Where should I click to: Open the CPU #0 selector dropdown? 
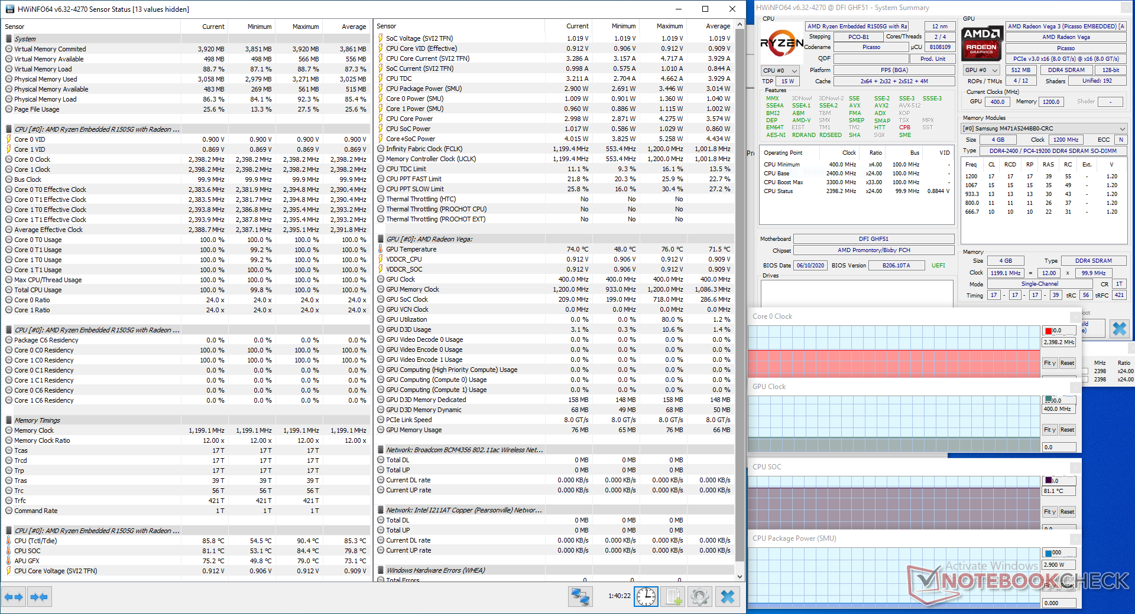point(780,70)
